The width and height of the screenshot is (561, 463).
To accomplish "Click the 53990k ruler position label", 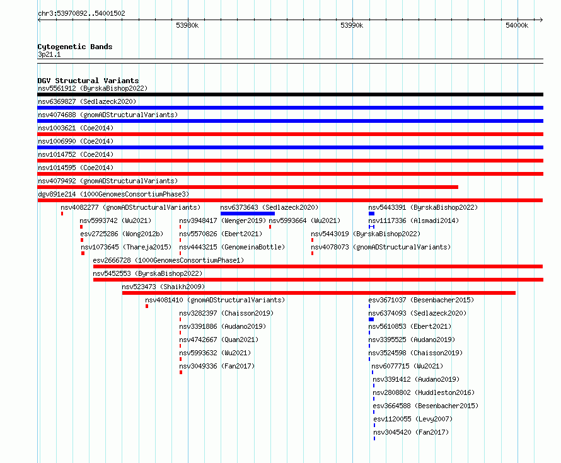I will (x=352, y=25).
